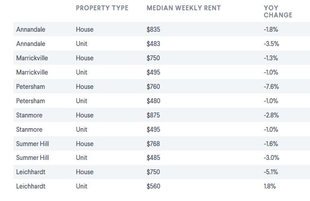The image size is (310, 201).
Task: Click Marrickville in the House row
Action: click(x=32, y=58)
